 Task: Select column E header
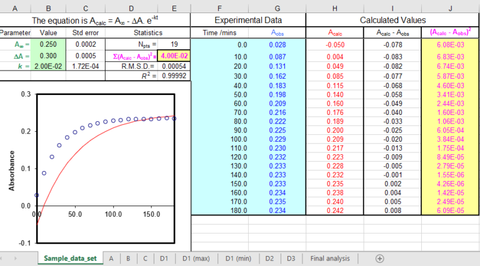coord(174,9)
